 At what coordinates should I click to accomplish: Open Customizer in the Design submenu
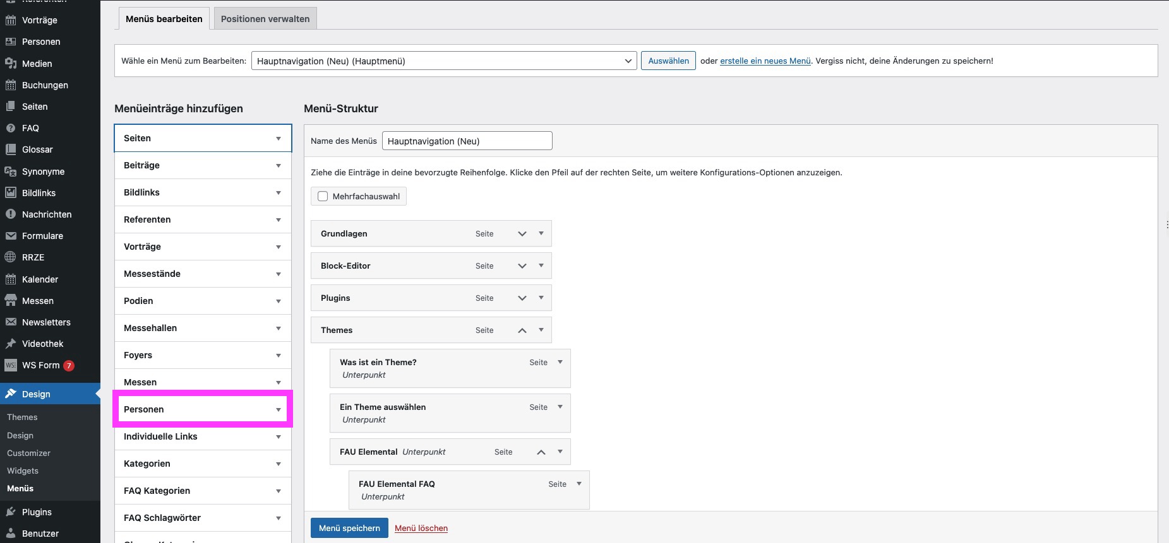tap(28, 453)
